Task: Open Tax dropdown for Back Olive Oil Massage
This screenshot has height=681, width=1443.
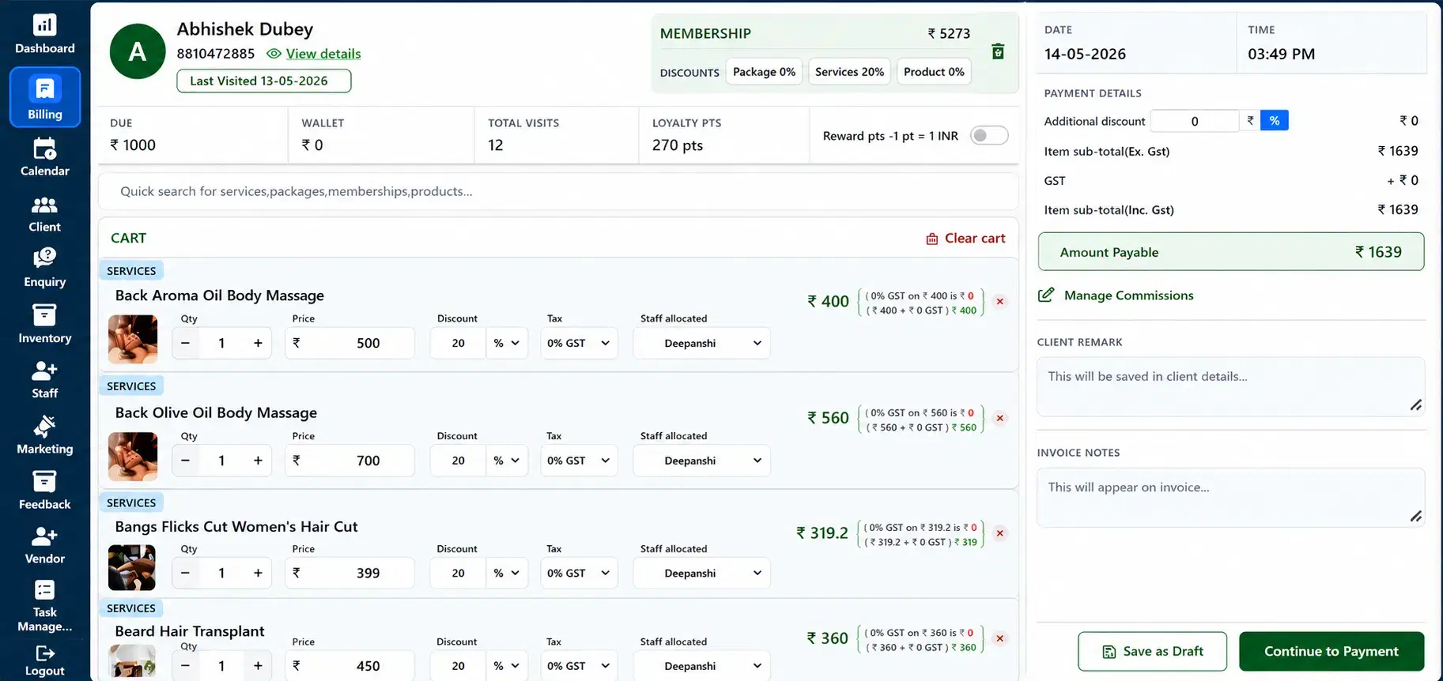Action: click(579, 461)
